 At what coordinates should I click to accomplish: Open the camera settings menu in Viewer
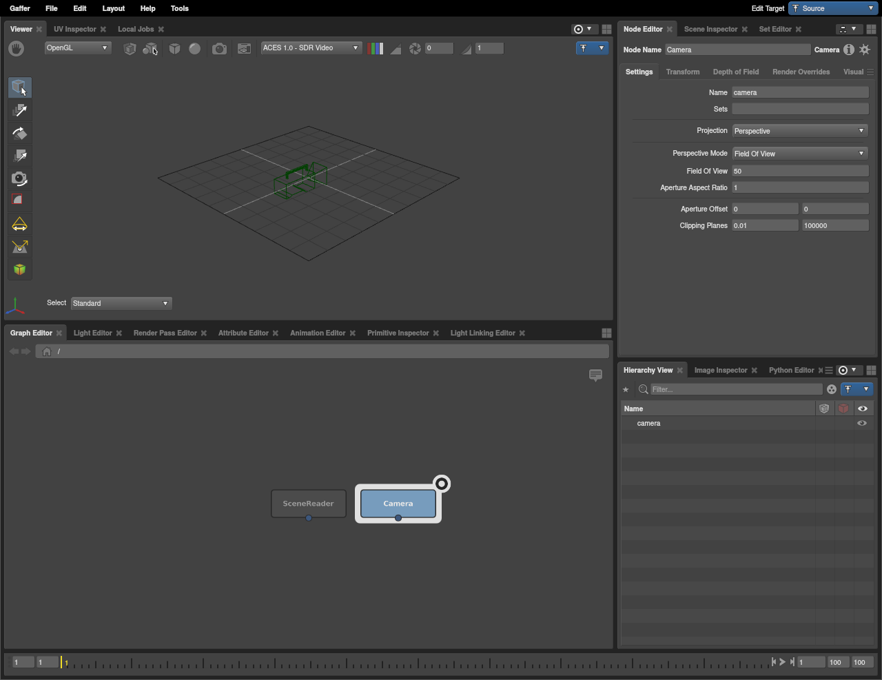(x=219, y=48)
